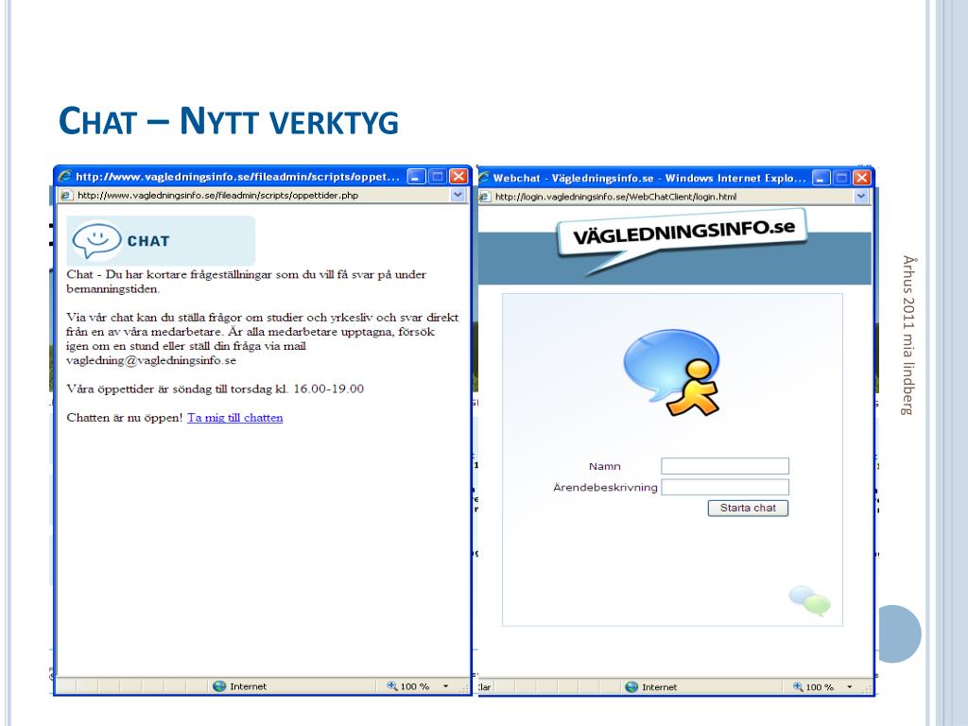Open address dropdown in oppettider.php window
This screenshot has width=968, height=726.
pyautogui.click(x=458, y=195)
